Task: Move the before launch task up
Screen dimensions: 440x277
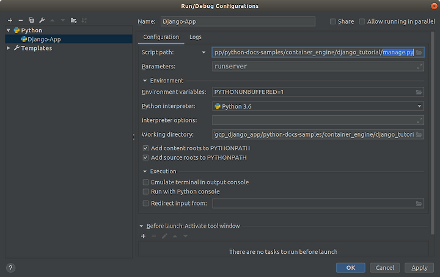Action: pyautogui.click(x=175, y=236)
